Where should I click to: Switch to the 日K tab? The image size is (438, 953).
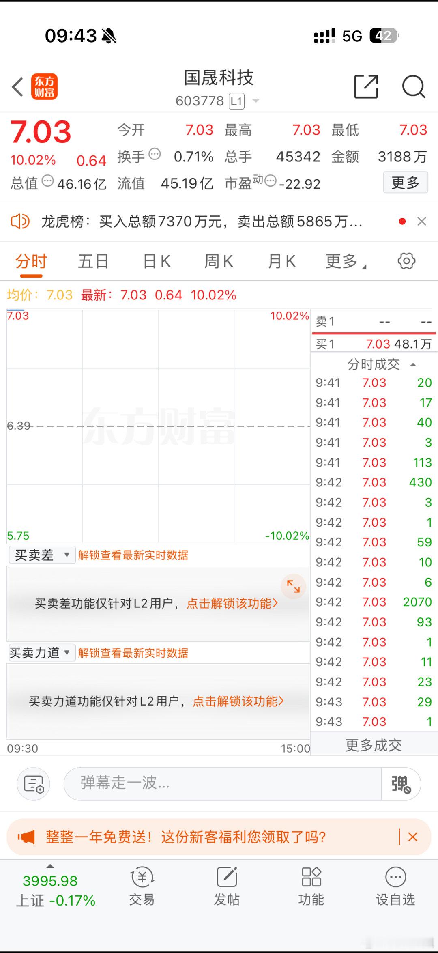[x=157, y=261]
